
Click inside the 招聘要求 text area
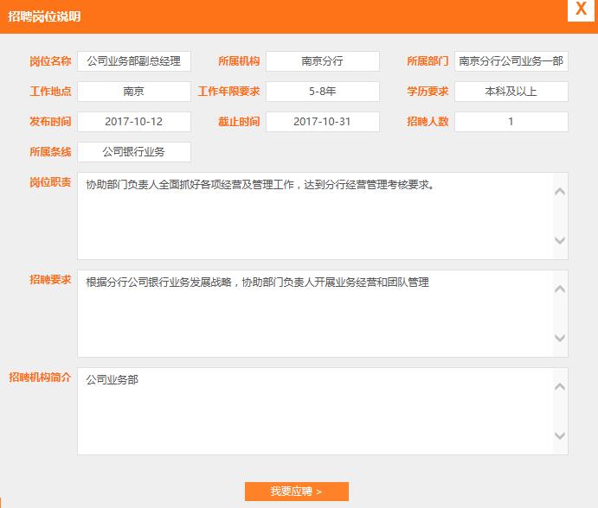point(312,314)
